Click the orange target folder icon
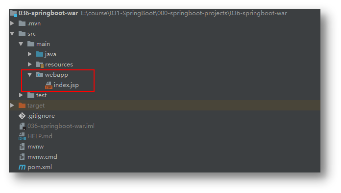 point(22,106)
